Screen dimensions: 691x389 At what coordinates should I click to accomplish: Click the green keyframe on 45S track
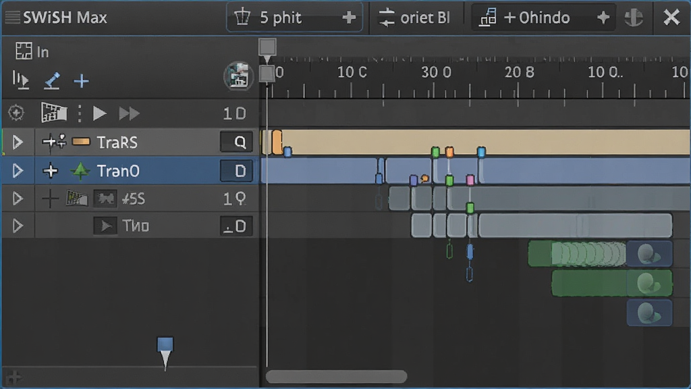(470, 208)
